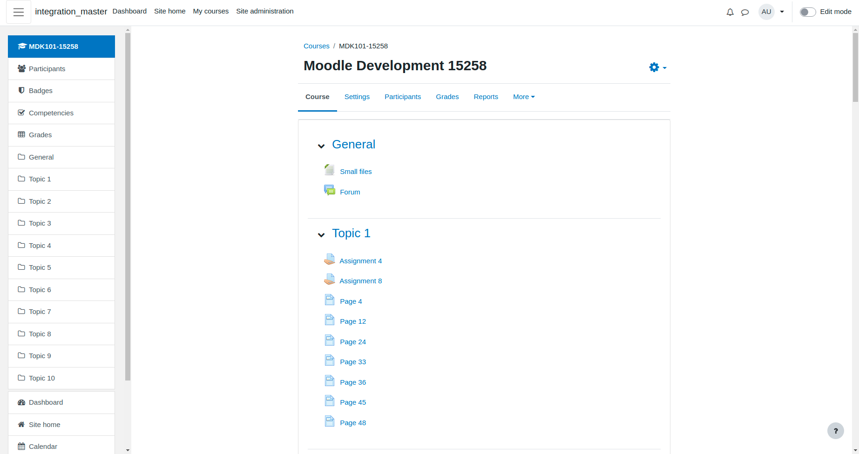This screenshot has width=859, height=454.
Task: Open Site administration in top navigation
Action: [x=265, y=11]
